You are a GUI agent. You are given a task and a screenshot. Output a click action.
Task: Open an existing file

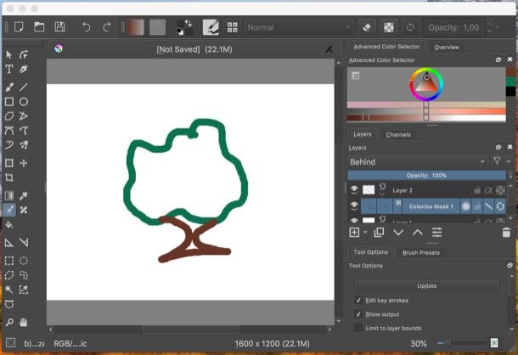point(39,27)
